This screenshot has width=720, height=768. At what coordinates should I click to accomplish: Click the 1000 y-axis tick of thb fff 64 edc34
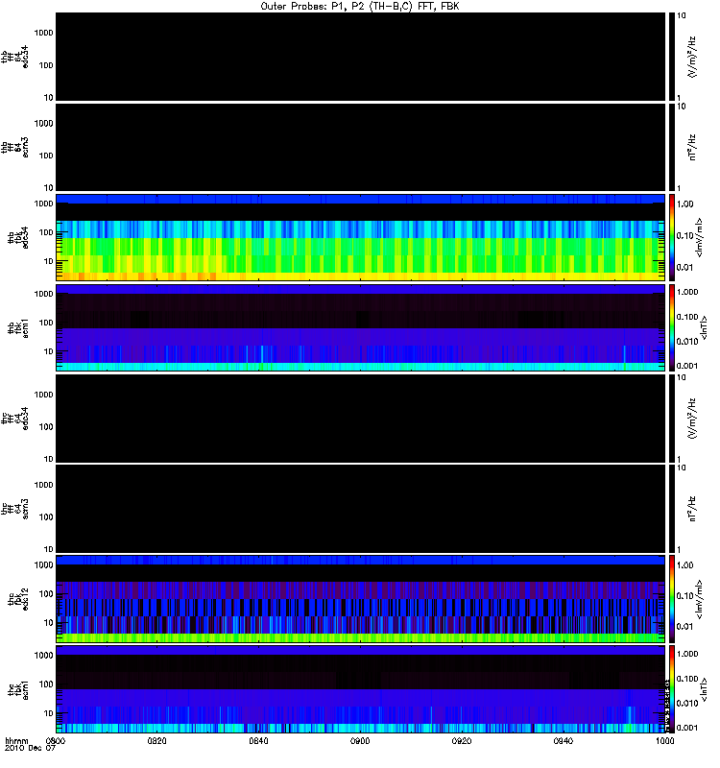click(x=43, y=33)
